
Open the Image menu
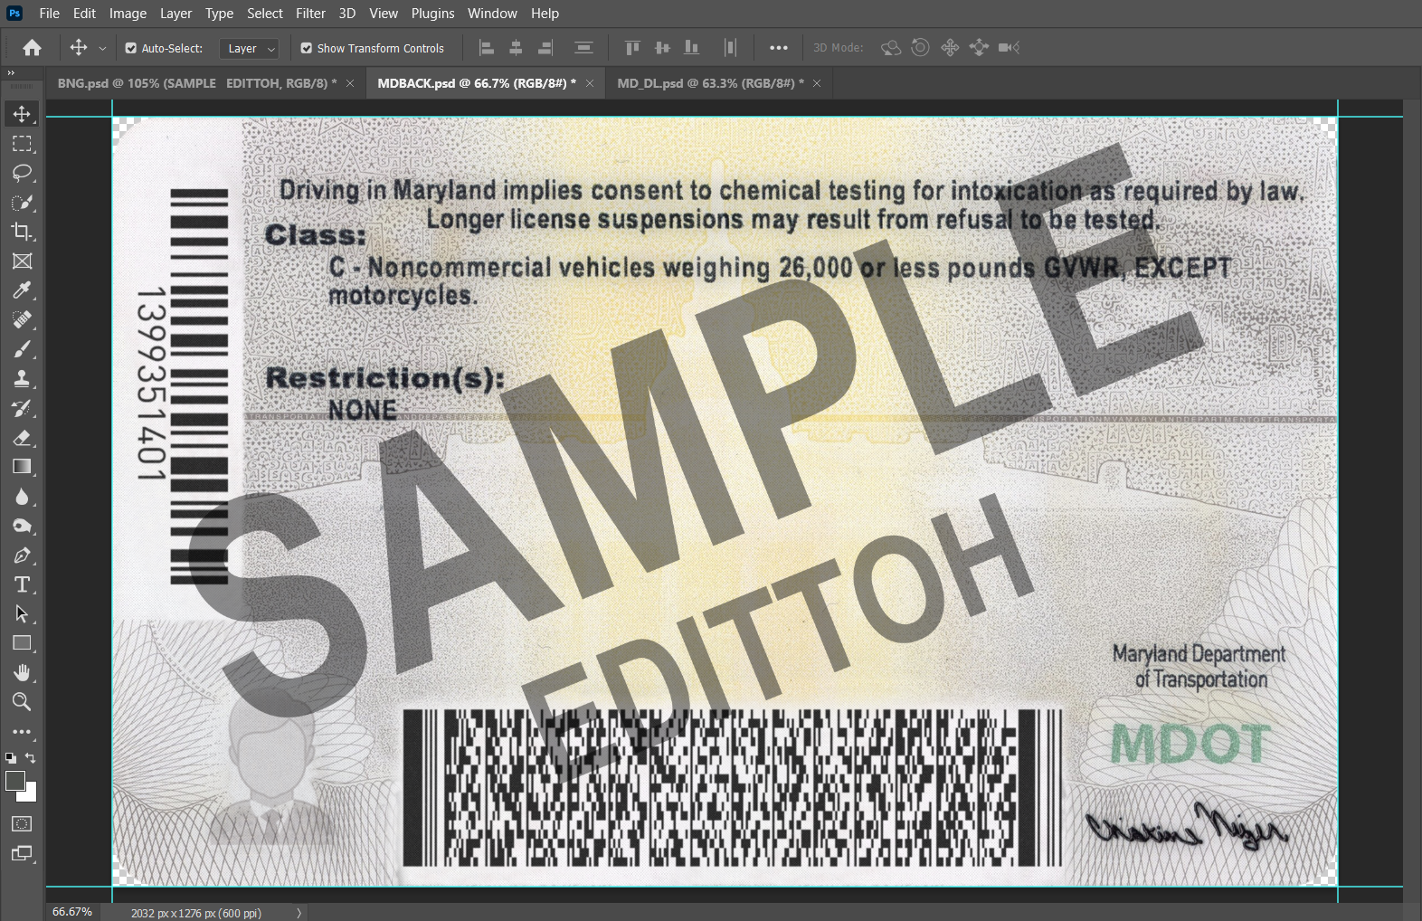128,14
